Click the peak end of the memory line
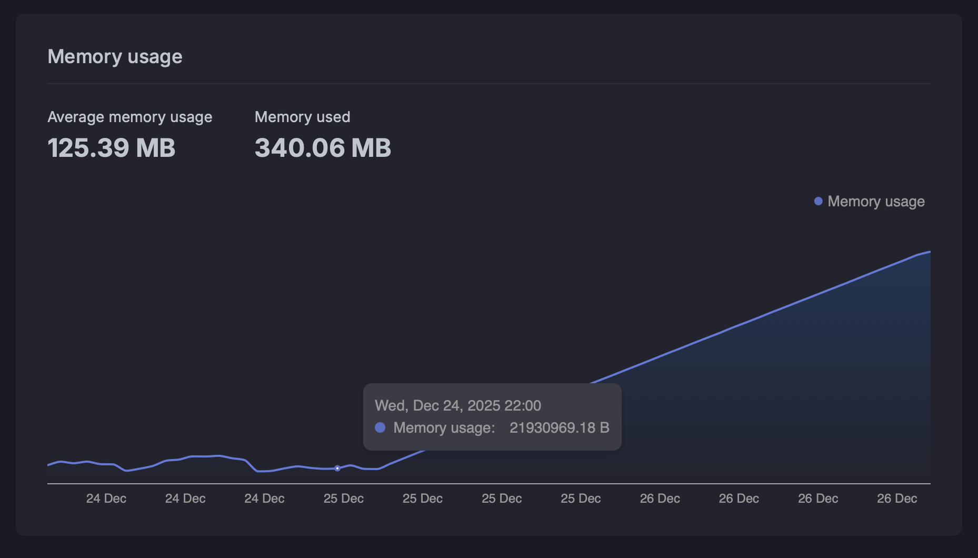The width and height of the screenshot is (978, 558). coord(929,252)
